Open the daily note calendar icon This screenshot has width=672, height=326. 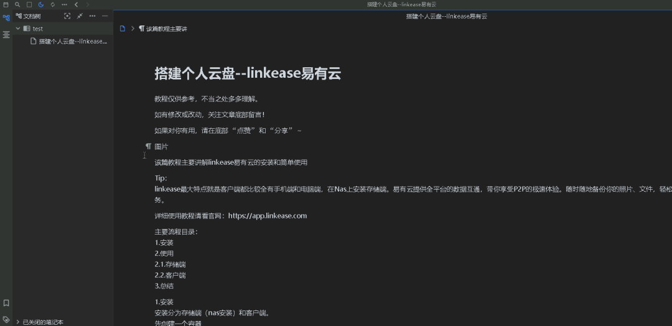pyautogui.click(x=6, y=4)
